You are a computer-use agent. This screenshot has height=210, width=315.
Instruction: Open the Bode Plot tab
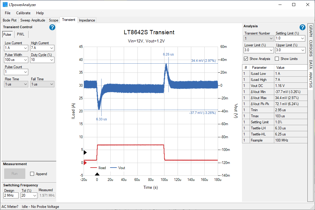pyautogui.click(x=9, y=20)
